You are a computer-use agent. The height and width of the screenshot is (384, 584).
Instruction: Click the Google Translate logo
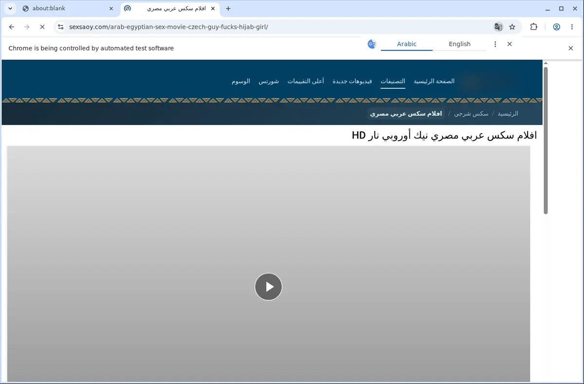click(372, 44)
